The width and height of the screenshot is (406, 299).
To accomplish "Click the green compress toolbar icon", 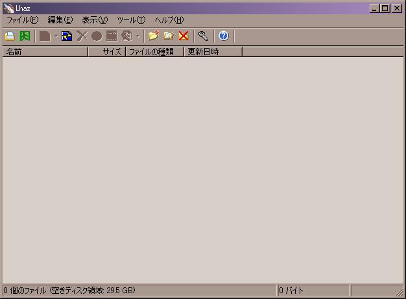I will click(25, 36).
